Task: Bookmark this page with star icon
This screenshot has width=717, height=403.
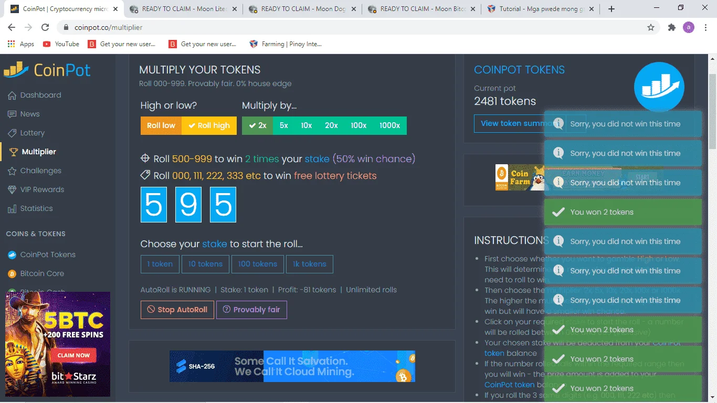Action: [651, 27]
